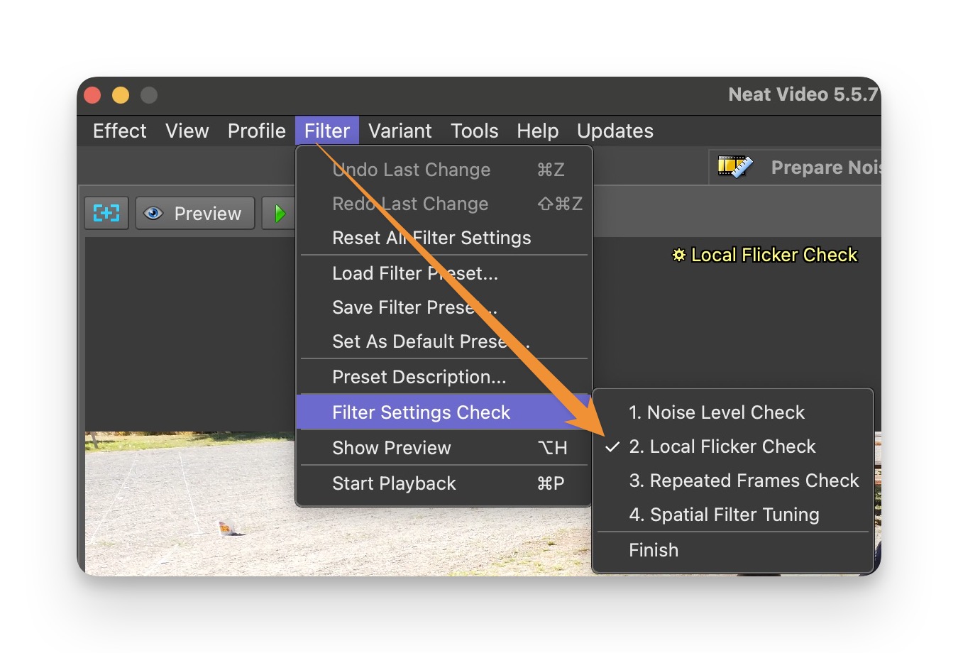Open the Tools menu
This screenshot has height=653, width=958.
pos(474,131)
